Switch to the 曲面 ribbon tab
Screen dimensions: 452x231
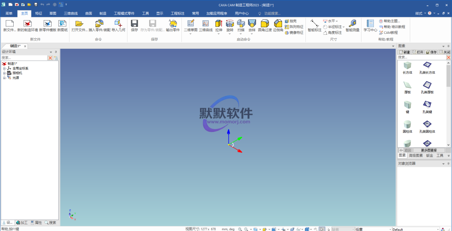click(89, 14)
